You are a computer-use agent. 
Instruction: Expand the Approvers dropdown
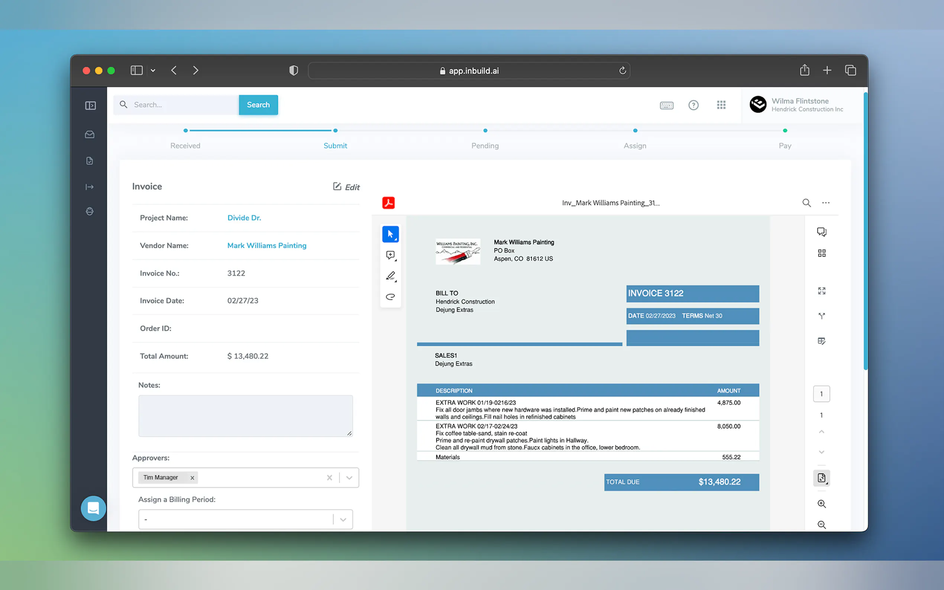click(349, 478)
